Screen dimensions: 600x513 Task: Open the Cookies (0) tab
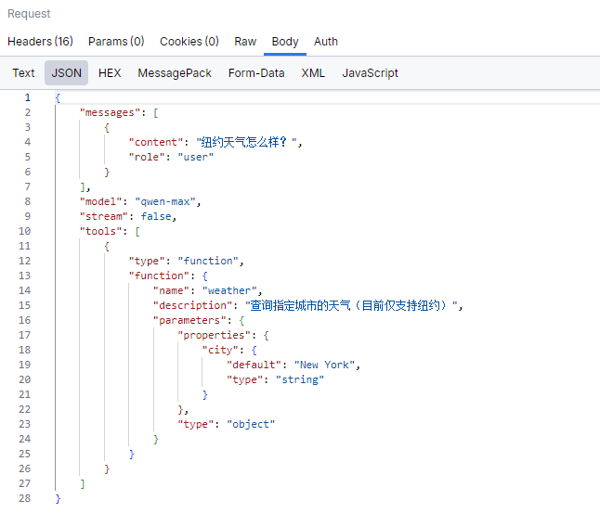pos(189,42)
